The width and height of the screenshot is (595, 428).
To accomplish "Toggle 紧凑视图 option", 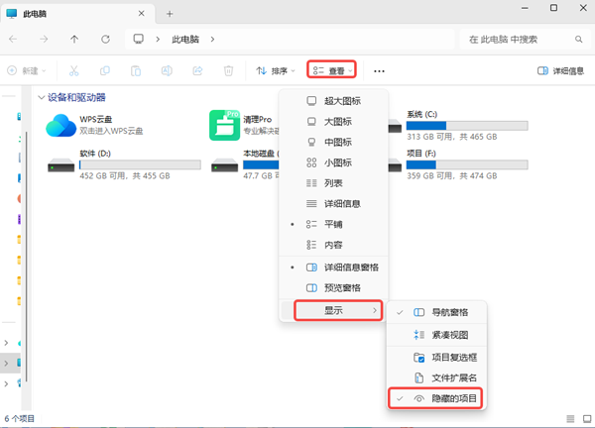I will click(x=436, y=335).
